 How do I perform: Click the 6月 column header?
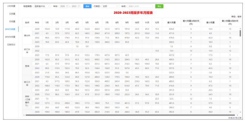click(97, 22)
